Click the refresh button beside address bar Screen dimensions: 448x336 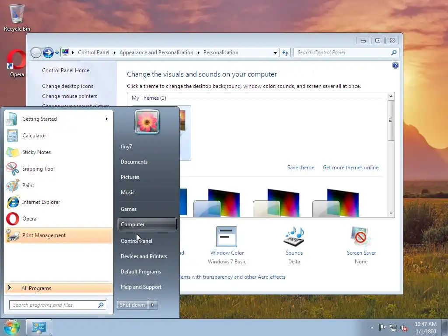(x=285, y=52)
